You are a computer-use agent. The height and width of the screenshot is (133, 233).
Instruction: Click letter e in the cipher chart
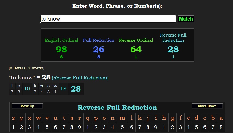[x=188, y=118]
